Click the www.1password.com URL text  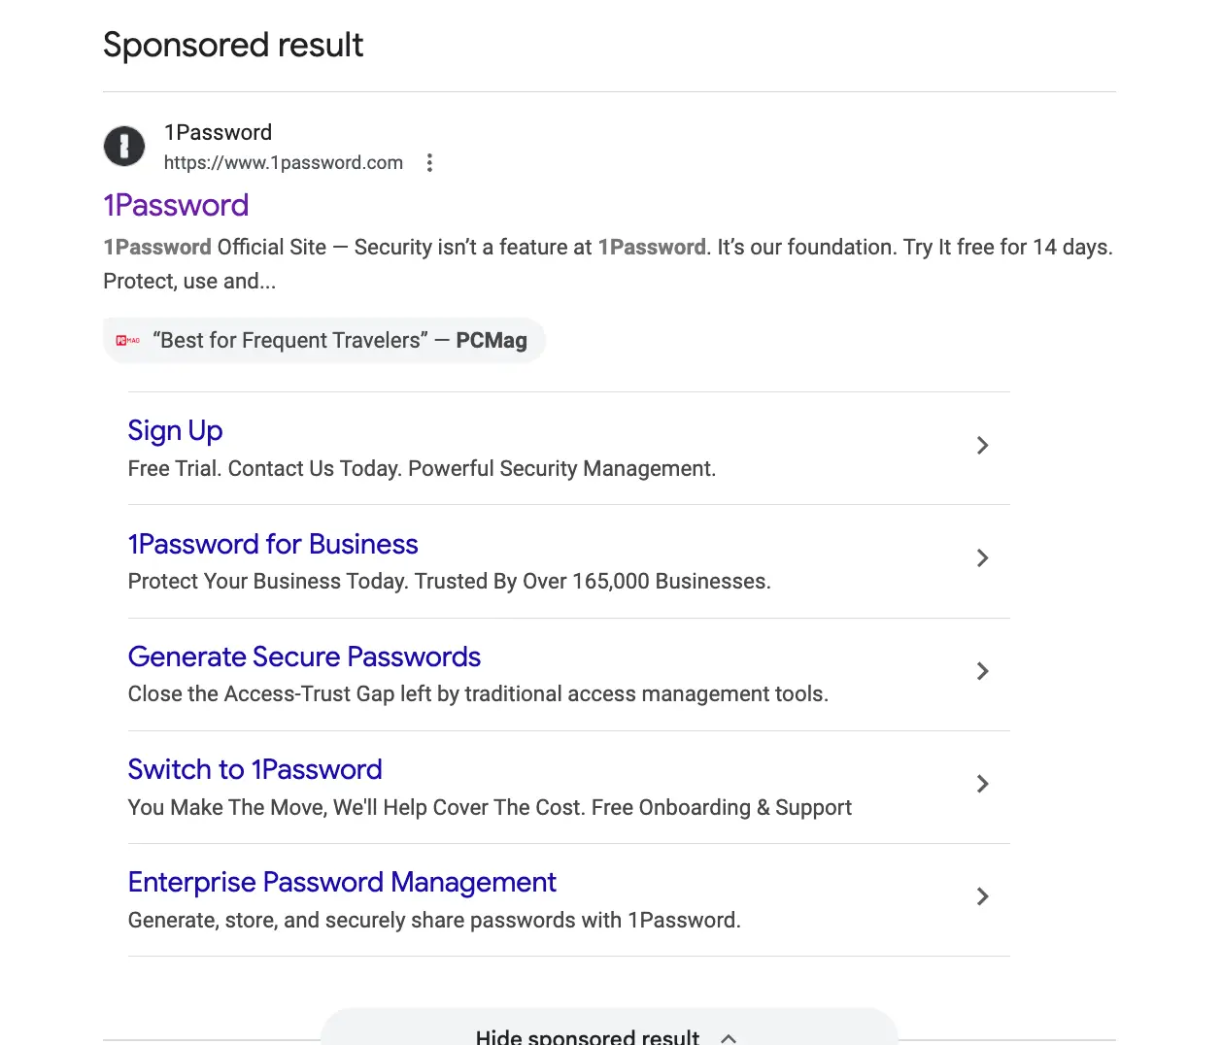(284, 162)
